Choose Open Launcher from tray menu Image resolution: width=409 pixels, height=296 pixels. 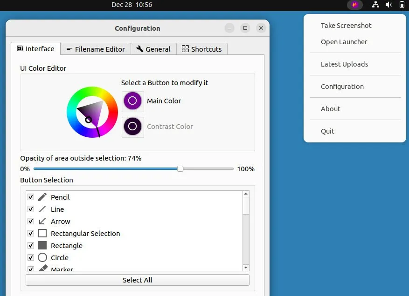point(344,42)
